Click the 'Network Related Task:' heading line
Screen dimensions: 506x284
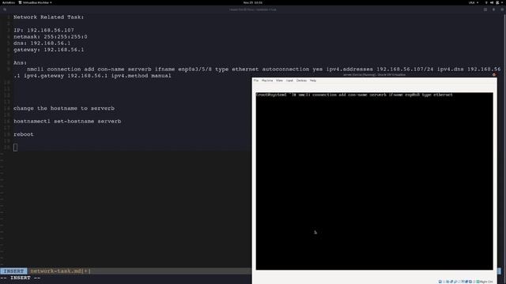49,17
